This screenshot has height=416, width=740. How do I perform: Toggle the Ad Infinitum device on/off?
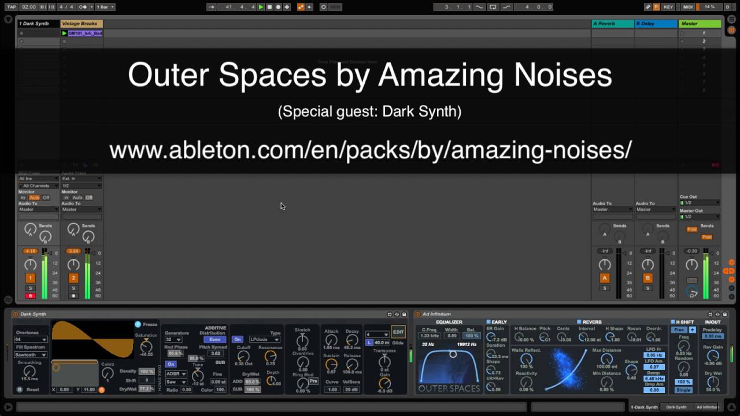point(417,314)
